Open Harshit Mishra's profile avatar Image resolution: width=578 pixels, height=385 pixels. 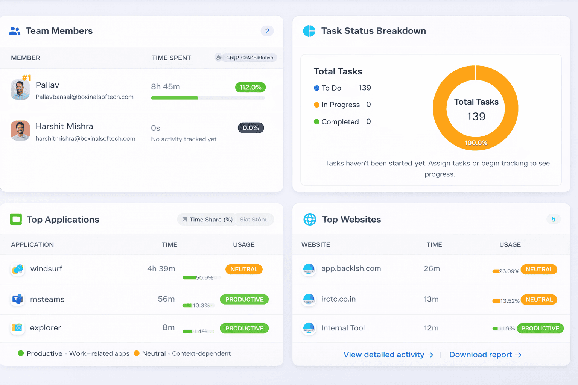20,130
